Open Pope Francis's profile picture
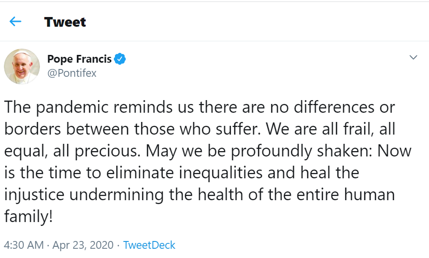The width and height of the screenshot is (429, 258). [22, 66]
